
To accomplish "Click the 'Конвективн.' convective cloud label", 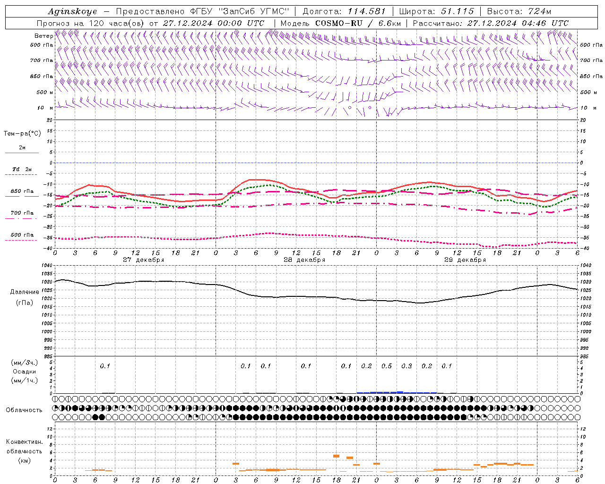I will (x=24, y=442).
